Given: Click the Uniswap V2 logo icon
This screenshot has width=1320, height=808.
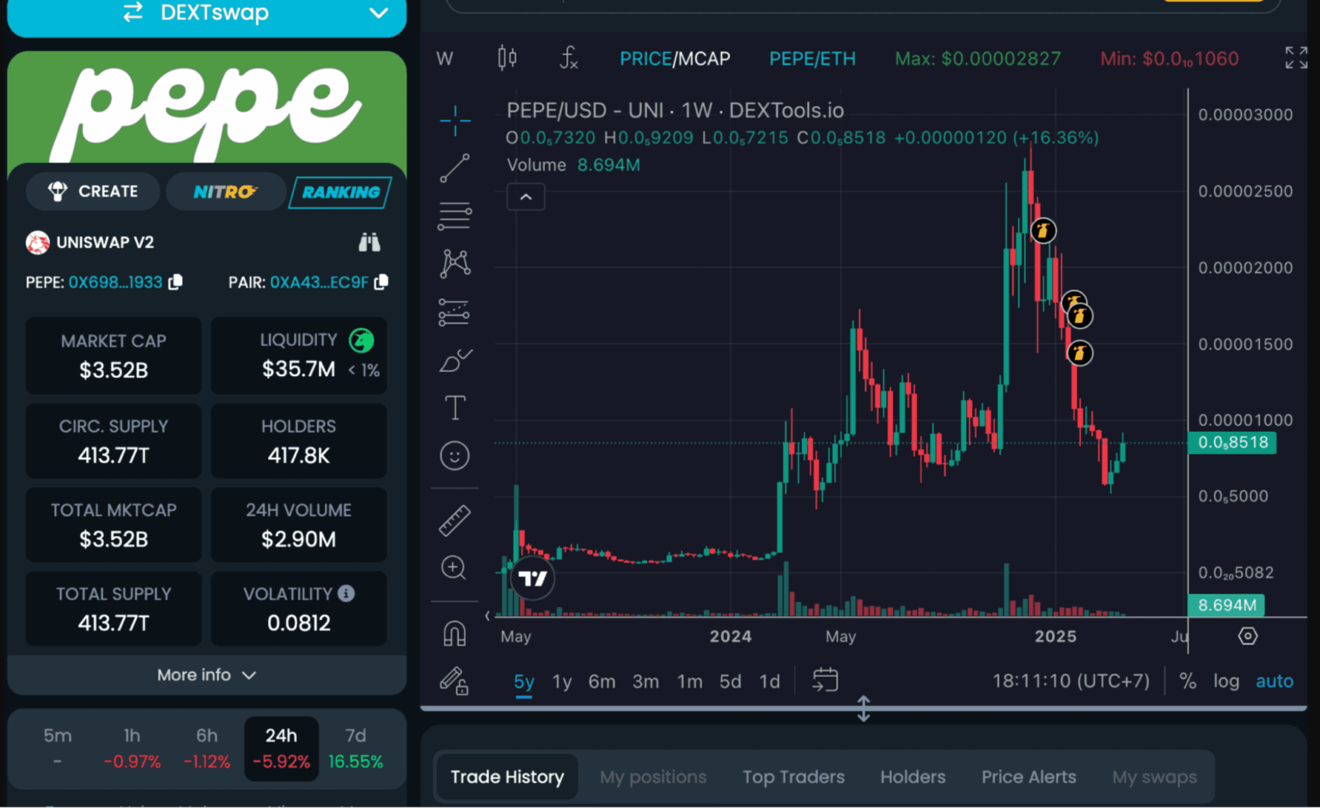Looking at the screenshot, I should click(x=38, y=243).
